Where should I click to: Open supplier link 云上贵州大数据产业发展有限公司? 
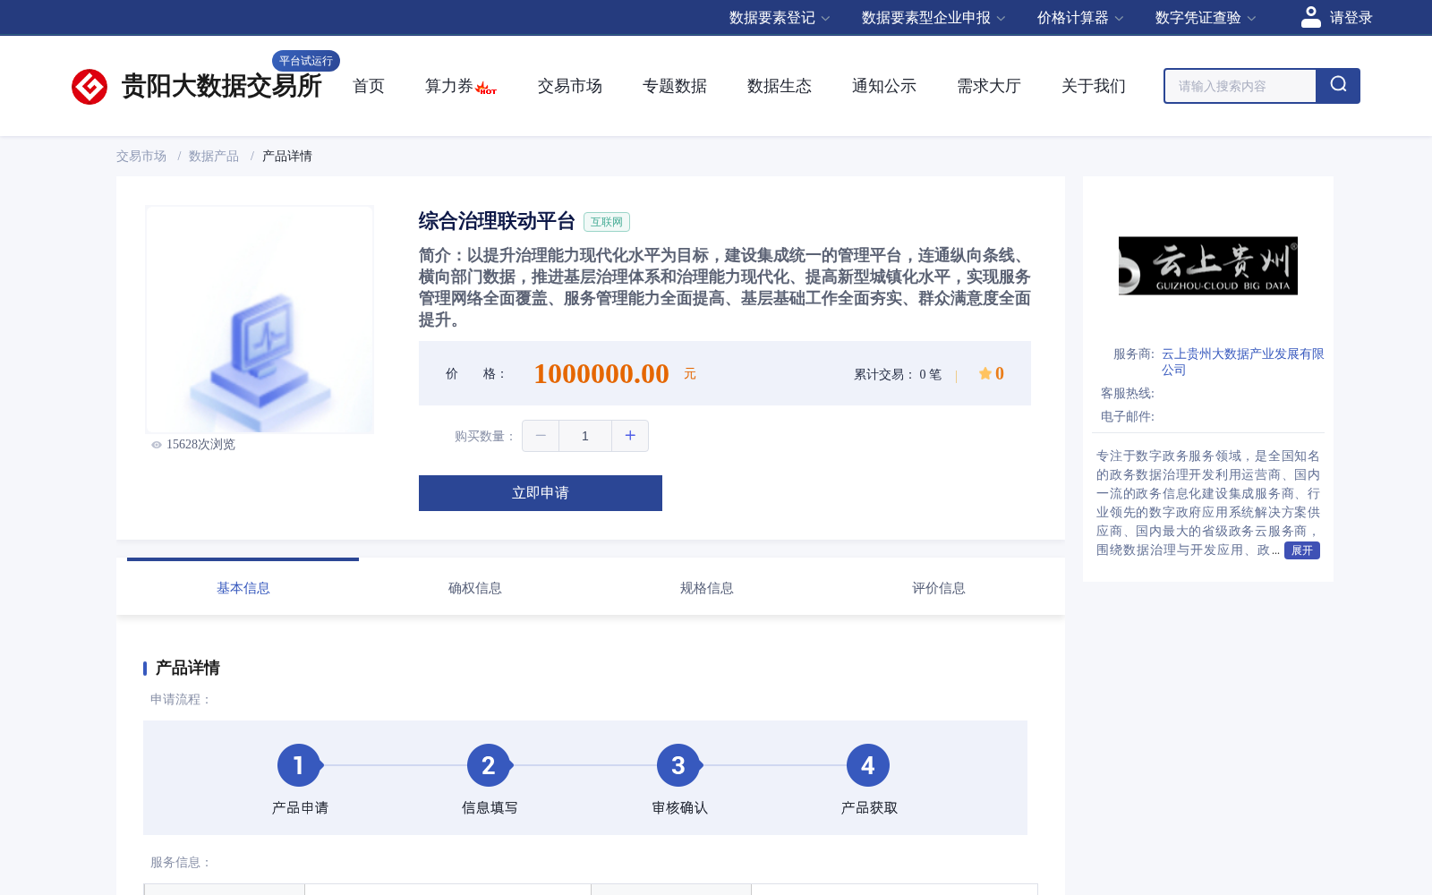click(1242, 362)
